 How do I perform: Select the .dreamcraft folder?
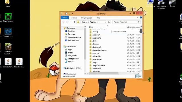[97, 47]
